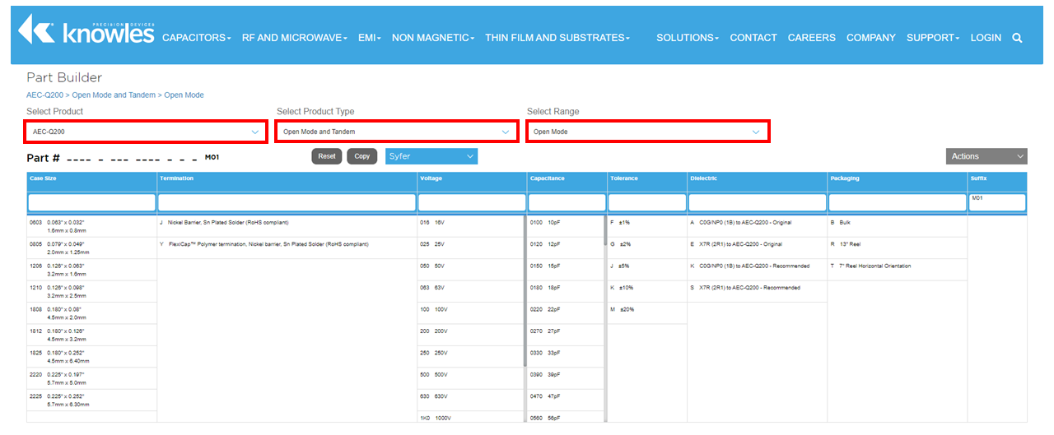This screenshot has width=1054, height=435.
Task: Click the Case Size filter field
Action: pos(91,202)
